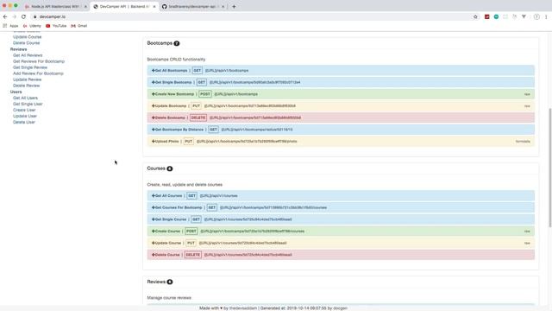This screenshot has width=552, height=311.
Task: Open sidebar link Delete User
Action: [24, 122]
